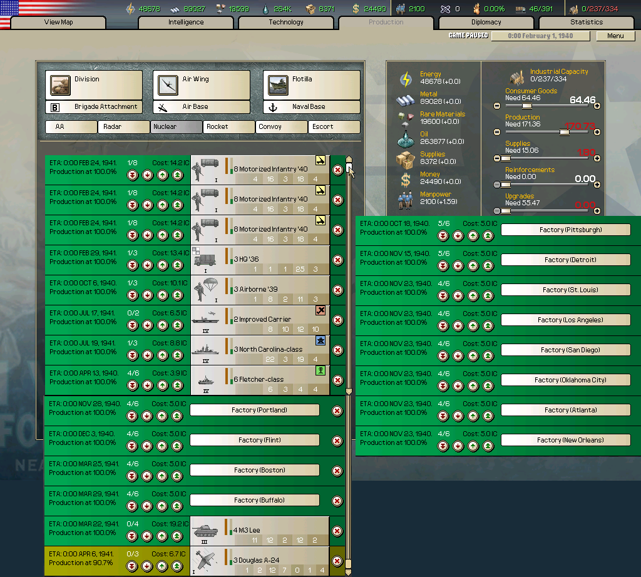Move 4 M3 Lee order to queue top
641x577 pixels.
[x=177, y=536]
